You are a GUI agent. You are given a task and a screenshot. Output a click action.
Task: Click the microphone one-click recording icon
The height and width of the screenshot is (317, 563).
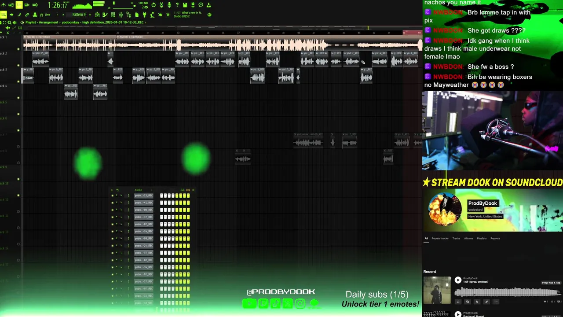[x=169, y=5]
